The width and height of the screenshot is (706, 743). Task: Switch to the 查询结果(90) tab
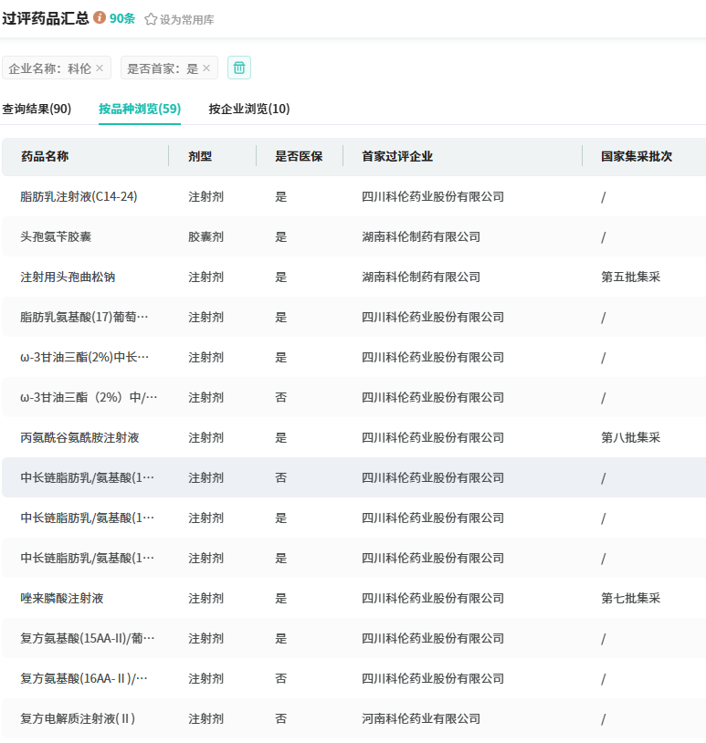(x=37, y=109)
